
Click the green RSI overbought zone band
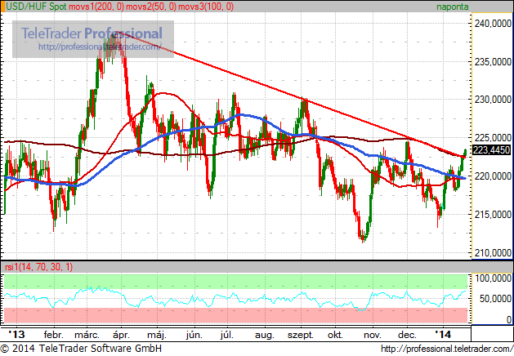[x=235, y=282]
